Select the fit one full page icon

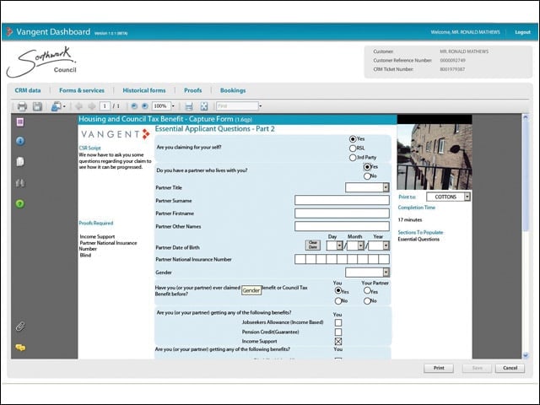[204, 106]
